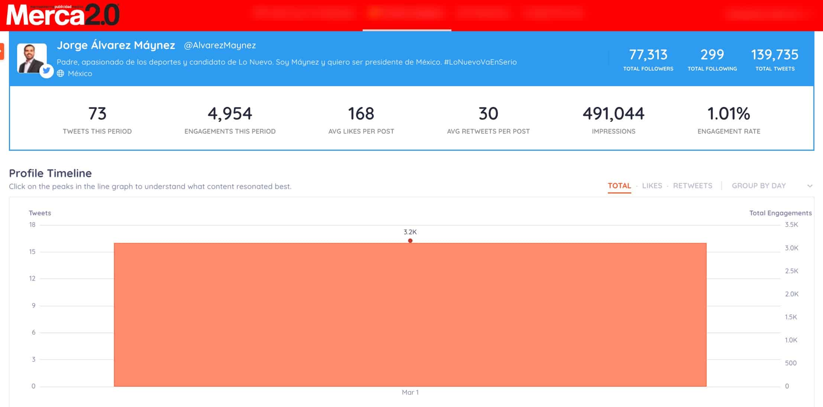Image resolution: width=823 pixels, height=407 pixels.
Task: Click the México location text
Action: [x=80, y=74]
